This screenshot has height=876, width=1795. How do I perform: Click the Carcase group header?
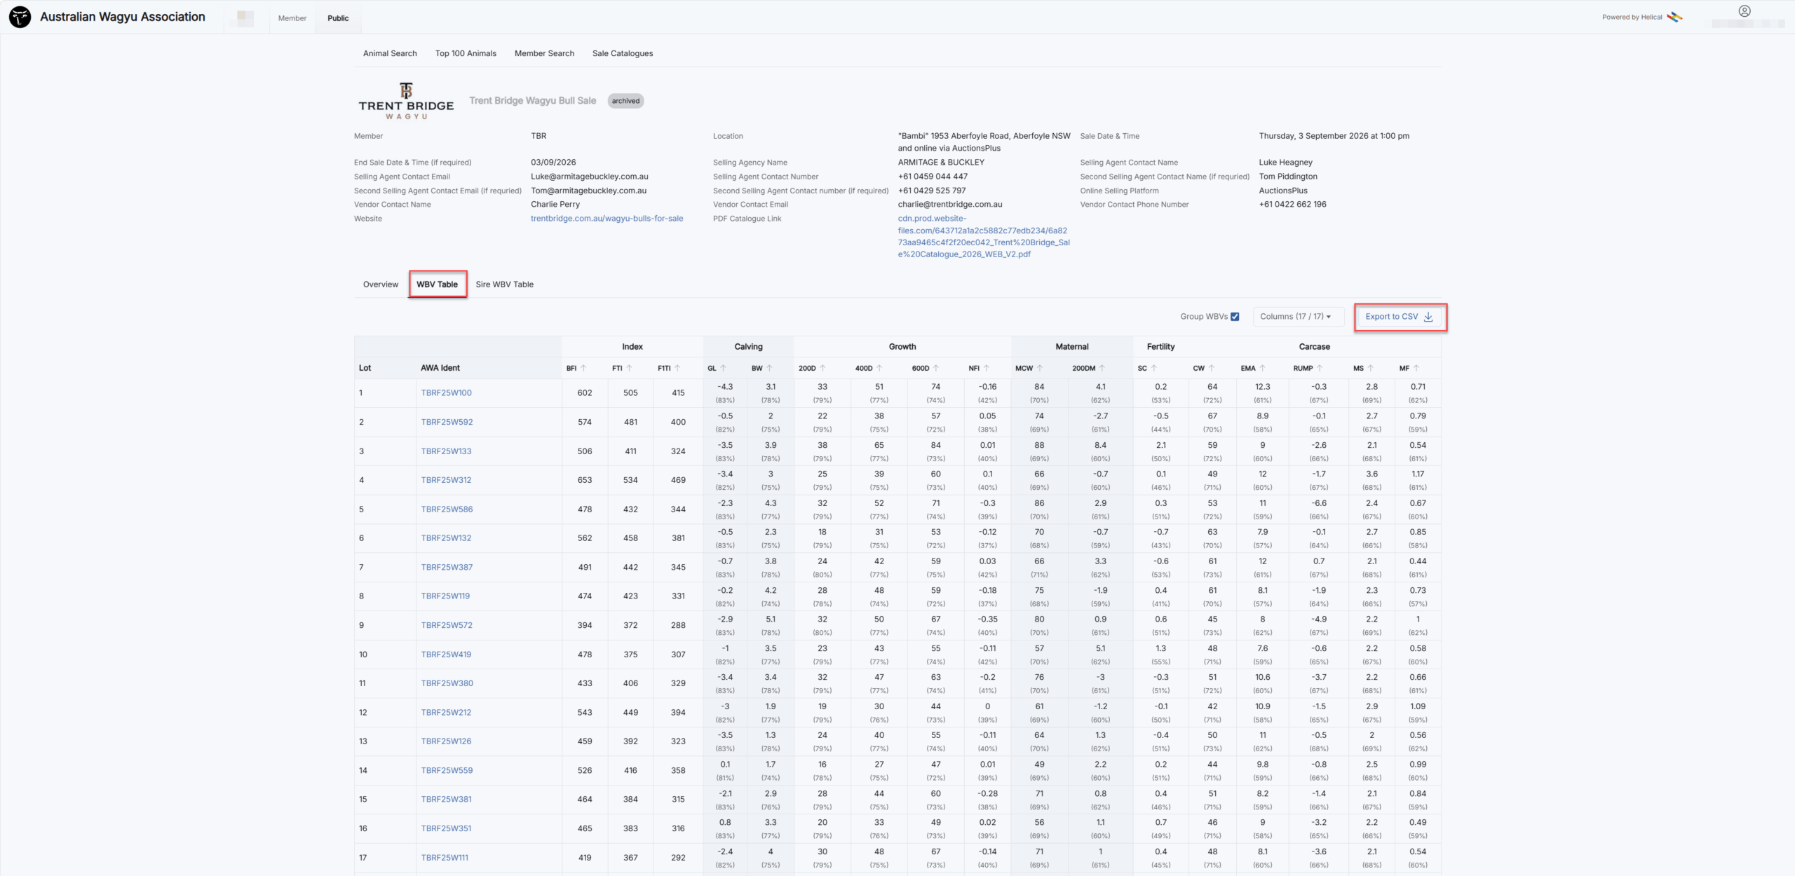click(x=1314, y=347)
